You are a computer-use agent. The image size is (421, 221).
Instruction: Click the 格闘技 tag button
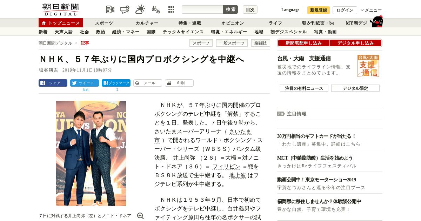click(261, 43)
